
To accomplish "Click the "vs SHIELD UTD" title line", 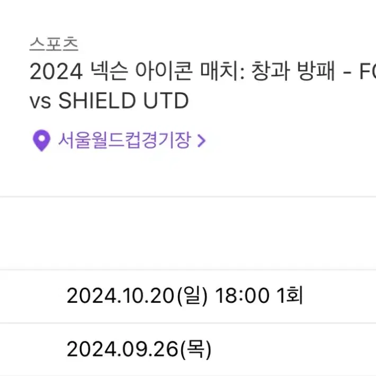I will tap(109, 101).
